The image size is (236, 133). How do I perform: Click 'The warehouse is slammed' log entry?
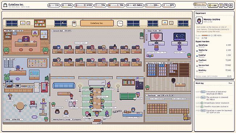pyautogui.click(x=214, y=98)
